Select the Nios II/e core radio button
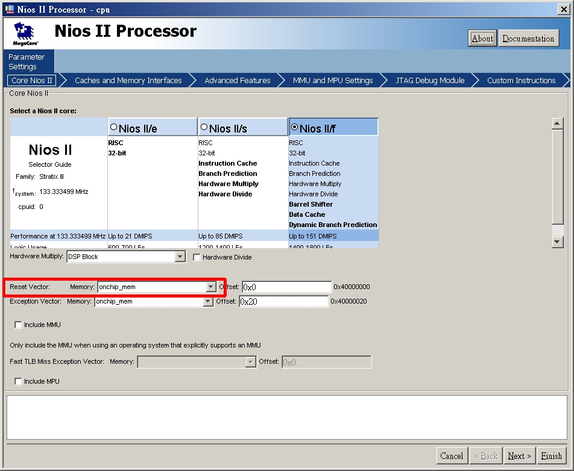The width and height of the screenshot is (574, 471). [x=114, y=128]
